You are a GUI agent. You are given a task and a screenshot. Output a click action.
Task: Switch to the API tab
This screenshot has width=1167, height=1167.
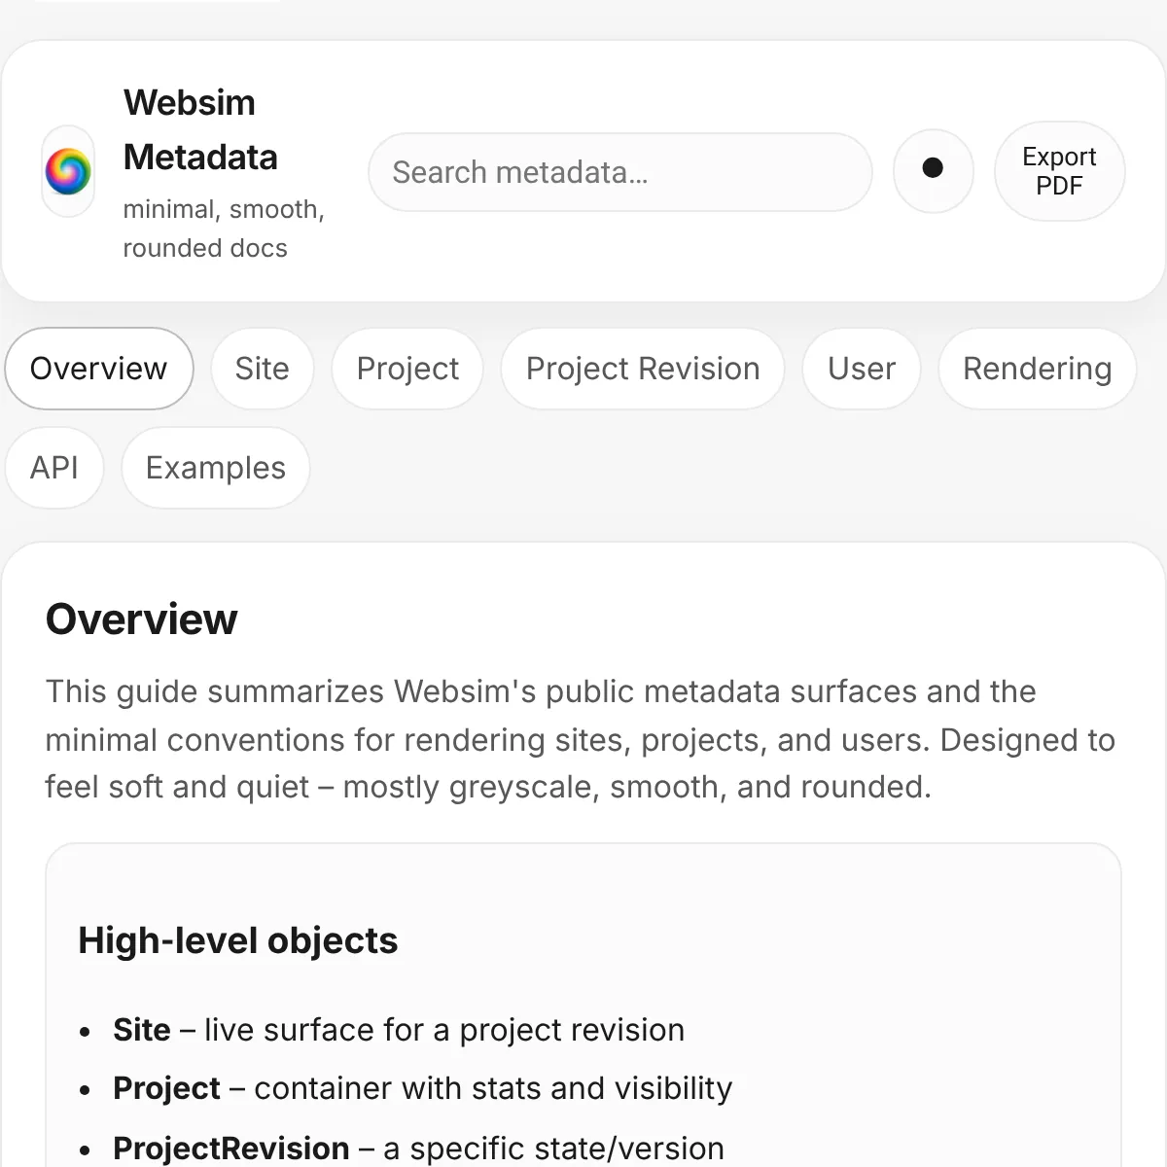(x=54, y=468)
